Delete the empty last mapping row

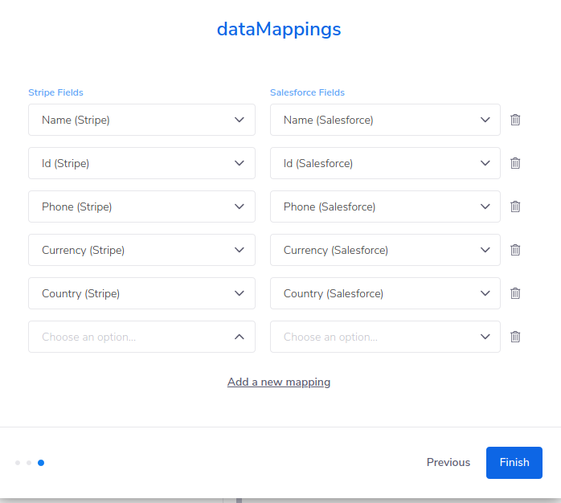[x=515, y=337]
